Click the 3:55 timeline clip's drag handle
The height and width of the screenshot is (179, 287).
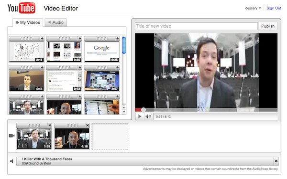point(34,125)
